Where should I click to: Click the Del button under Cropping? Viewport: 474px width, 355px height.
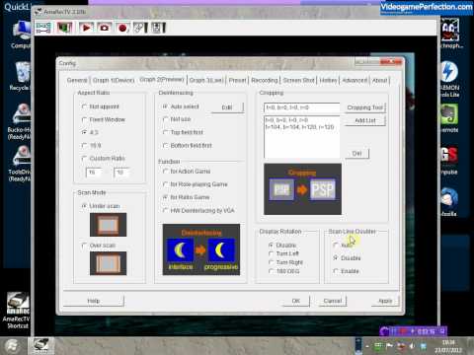(x=356, y=154)
